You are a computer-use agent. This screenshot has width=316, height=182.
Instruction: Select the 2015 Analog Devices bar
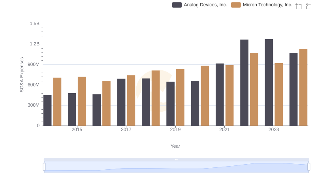coord(72,109)
